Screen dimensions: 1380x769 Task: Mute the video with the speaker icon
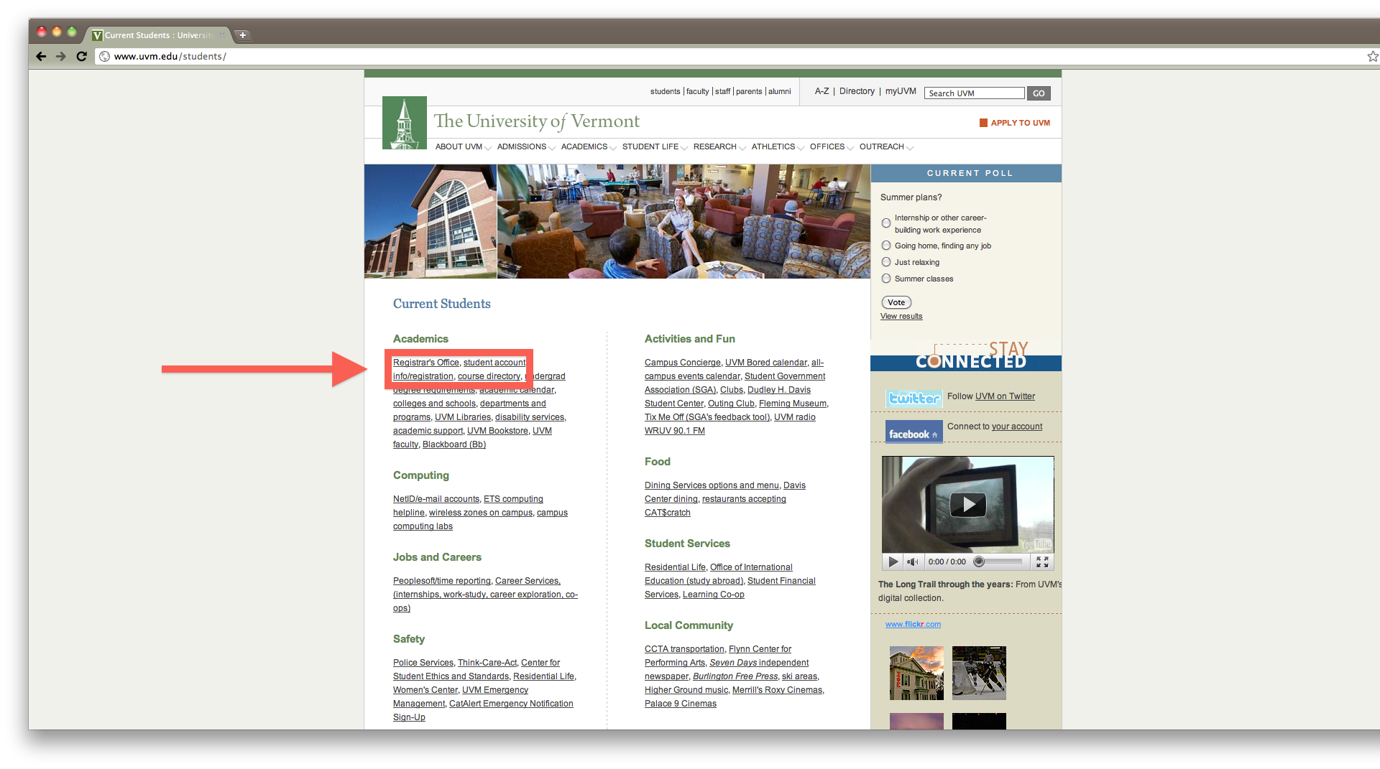pos(913,561)
